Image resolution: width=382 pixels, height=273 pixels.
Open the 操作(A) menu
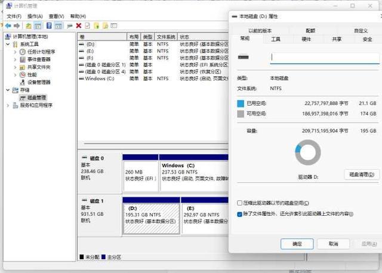tap(35, 16)
